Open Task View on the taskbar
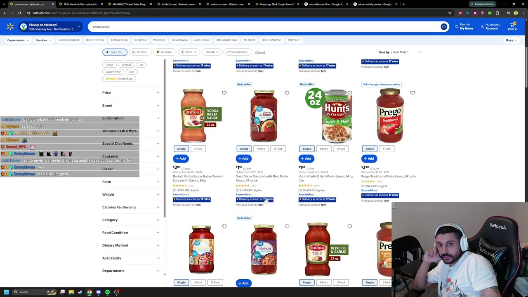Viewport: 528px width, 297px height. tap(62, 292)
